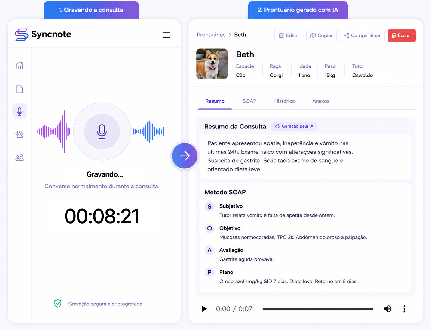Click the purple sound waveform
Screen dimensions: 431x330
coord(54,131)
